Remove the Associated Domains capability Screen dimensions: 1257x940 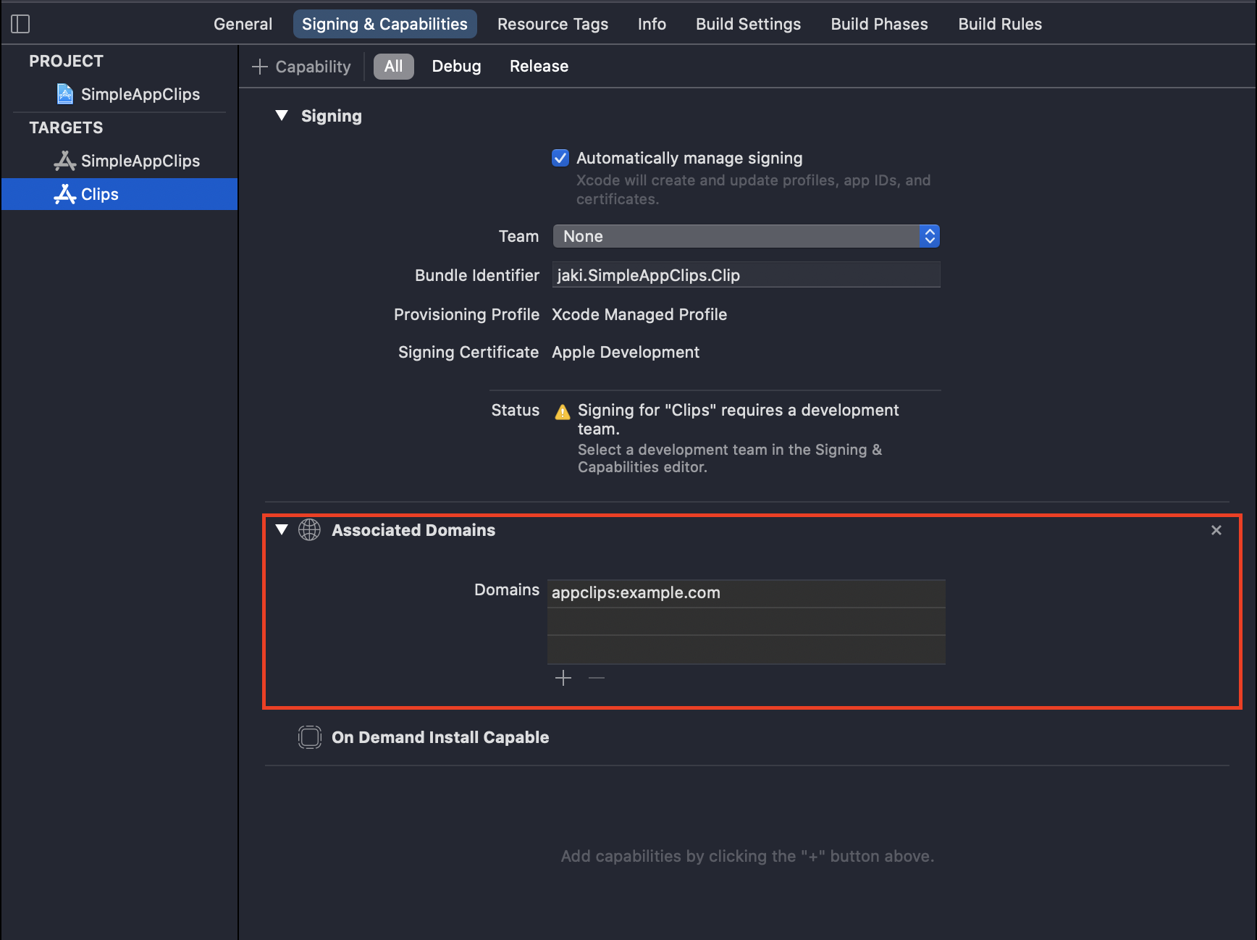[x=1216, y=530]
